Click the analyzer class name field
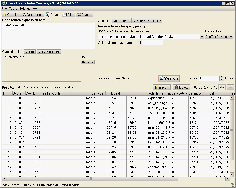Screen dimensions: 236x188 click(149, 37)
